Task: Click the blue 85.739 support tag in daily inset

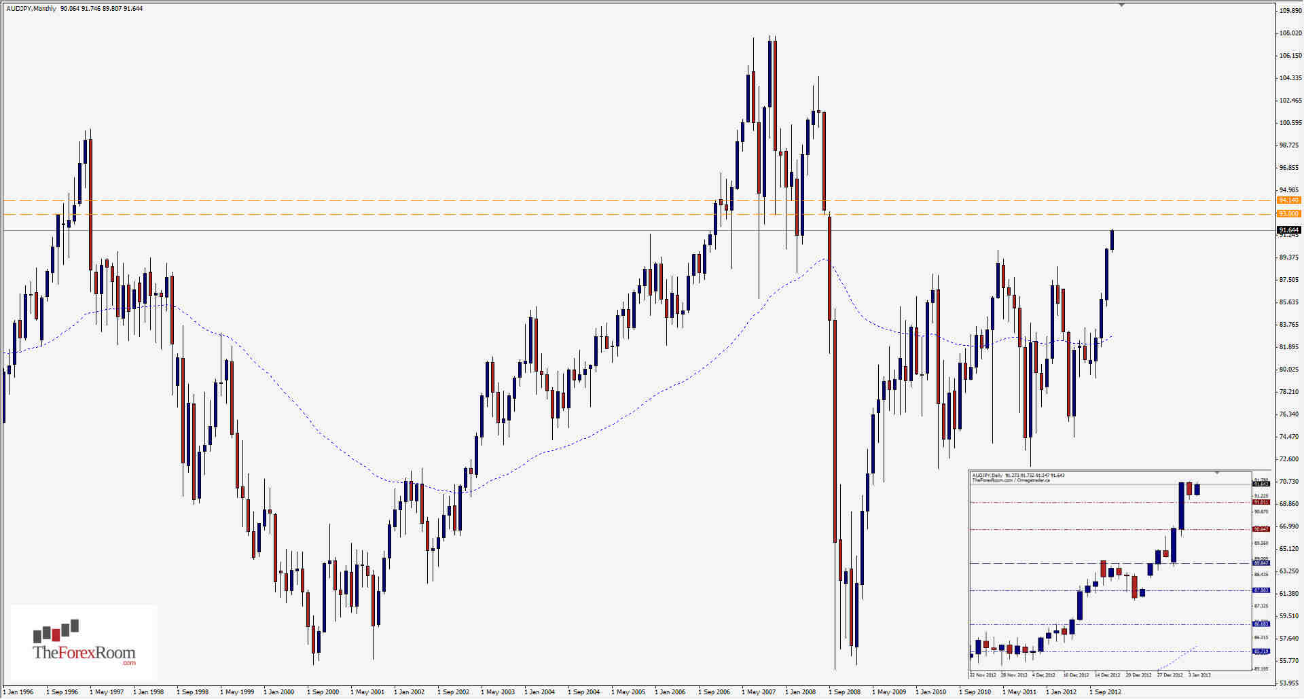Action: (1261, 651)
